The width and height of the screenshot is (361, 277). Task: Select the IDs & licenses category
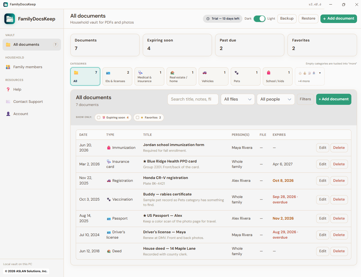[117, 76]
